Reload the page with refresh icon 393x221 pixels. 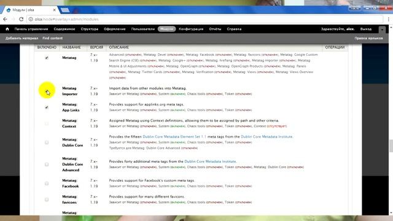click(21, 19)
